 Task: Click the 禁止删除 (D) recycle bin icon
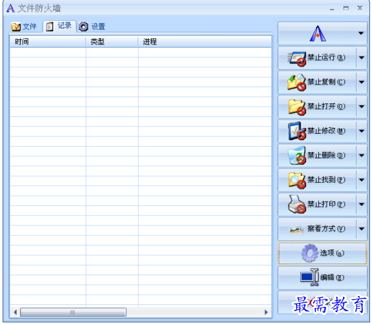[x=296, y=156]
